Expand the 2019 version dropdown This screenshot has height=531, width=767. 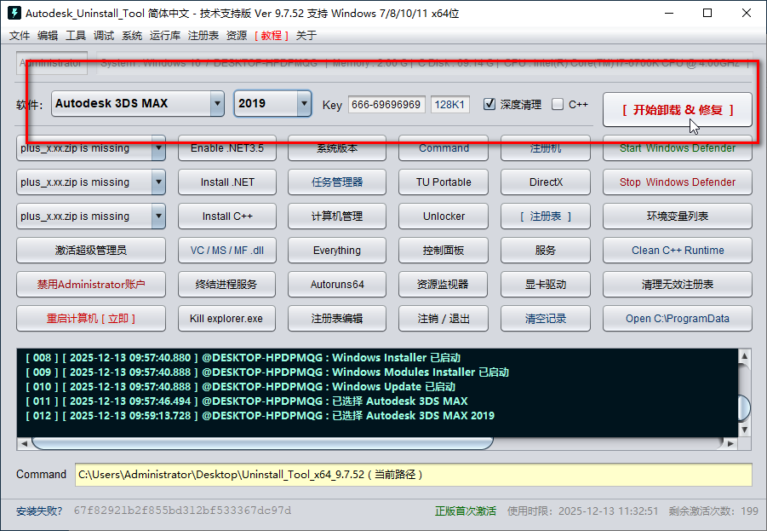click(x=304, y=104)
